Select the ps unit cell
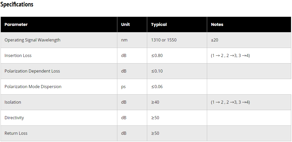This screenshot has width=292, height=142. (x=123, y=87)
